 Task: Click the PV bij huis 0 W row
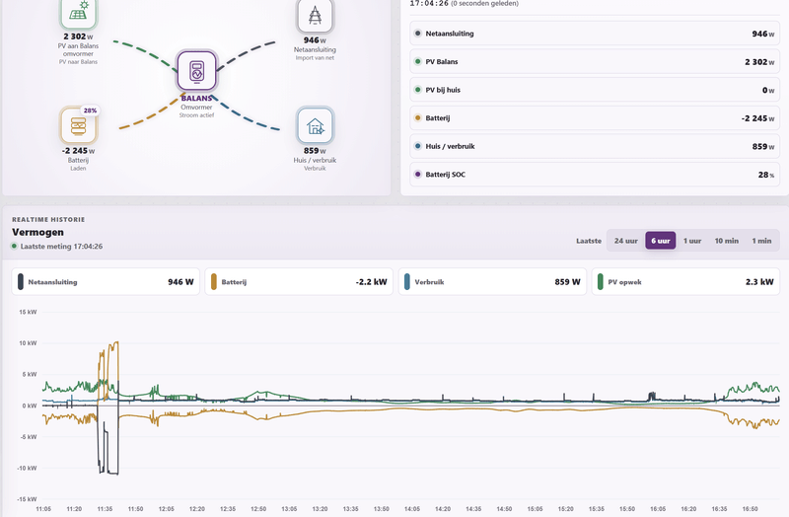(x=595, y=90)
